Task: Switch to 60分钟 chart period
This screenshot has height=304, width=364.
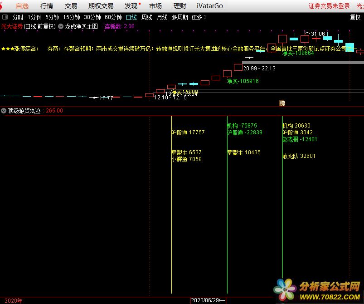Action: [113, 17]
